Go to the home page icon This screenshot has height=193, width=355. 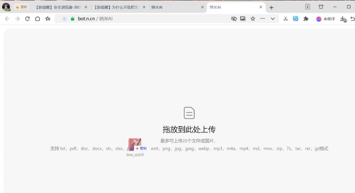click(38, 19)
